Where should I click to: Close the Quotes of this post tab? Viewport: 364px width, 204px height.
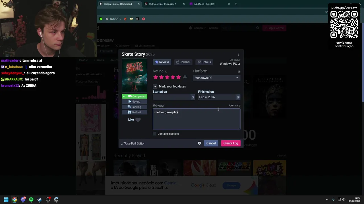coord(184,4)
